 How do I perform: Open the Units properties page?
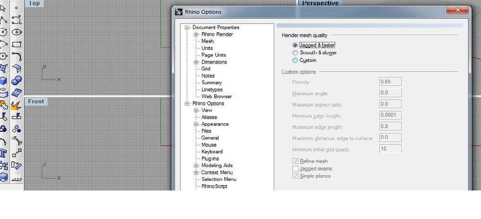[x=207, y=48]
